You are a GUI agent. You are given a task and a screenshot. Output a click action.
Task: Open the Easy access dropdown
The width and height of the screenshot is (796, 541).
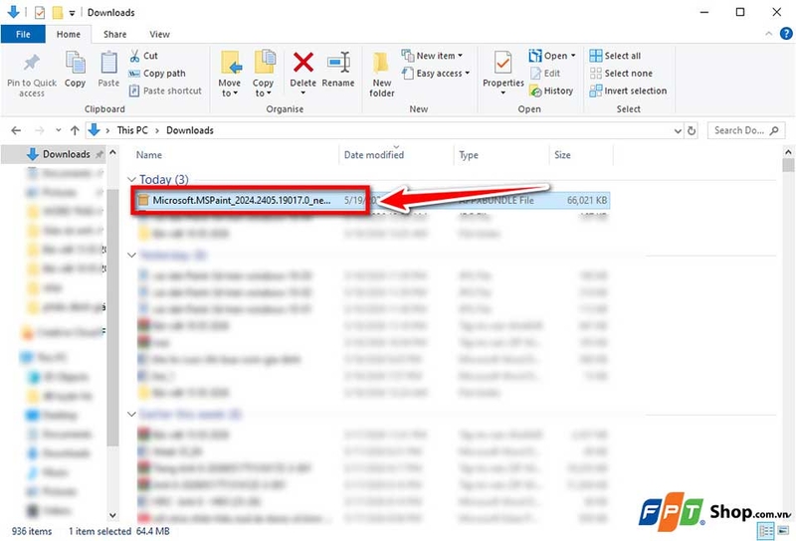[436, 73]
